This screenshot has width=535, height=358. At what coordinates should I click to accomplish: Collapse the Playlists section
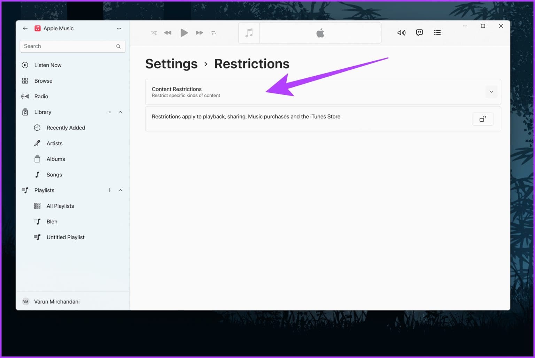pyautogui.click(x=120, y=190)
